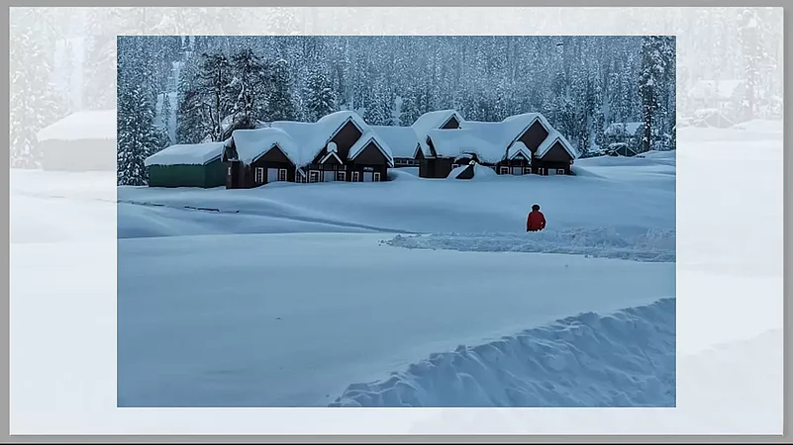Screen dimensions: 793x445
Task: Click the gray border at the bottom edge
Action: pos(396,439)
